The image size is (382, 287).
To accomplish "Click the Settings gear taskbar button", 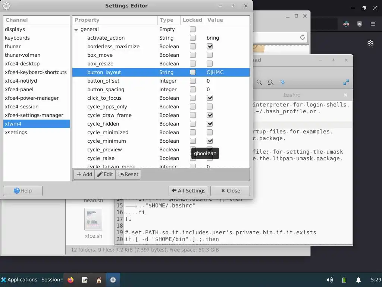I will click(113, 280).
